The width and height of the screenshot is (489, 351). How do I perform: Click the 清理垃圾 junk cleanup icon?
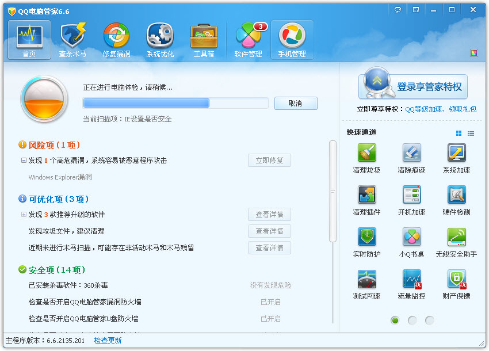coord(367,152)
